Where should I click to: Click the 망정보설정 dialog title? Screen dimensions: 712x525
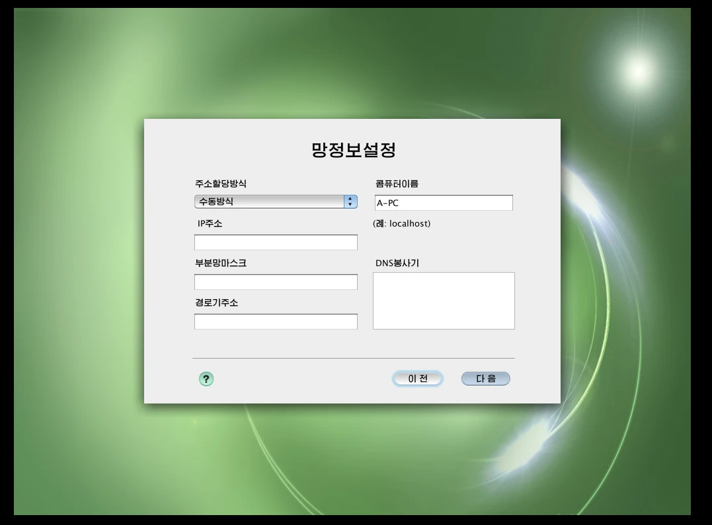(x=352, y=149)
